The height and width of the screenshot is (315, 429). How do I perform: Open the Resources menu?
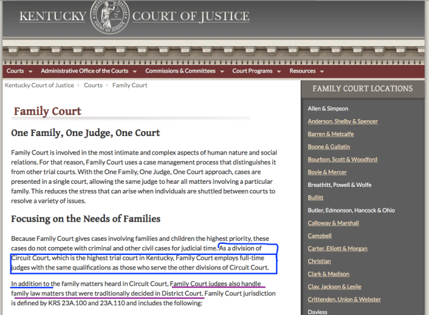click(x=306, y=71)
